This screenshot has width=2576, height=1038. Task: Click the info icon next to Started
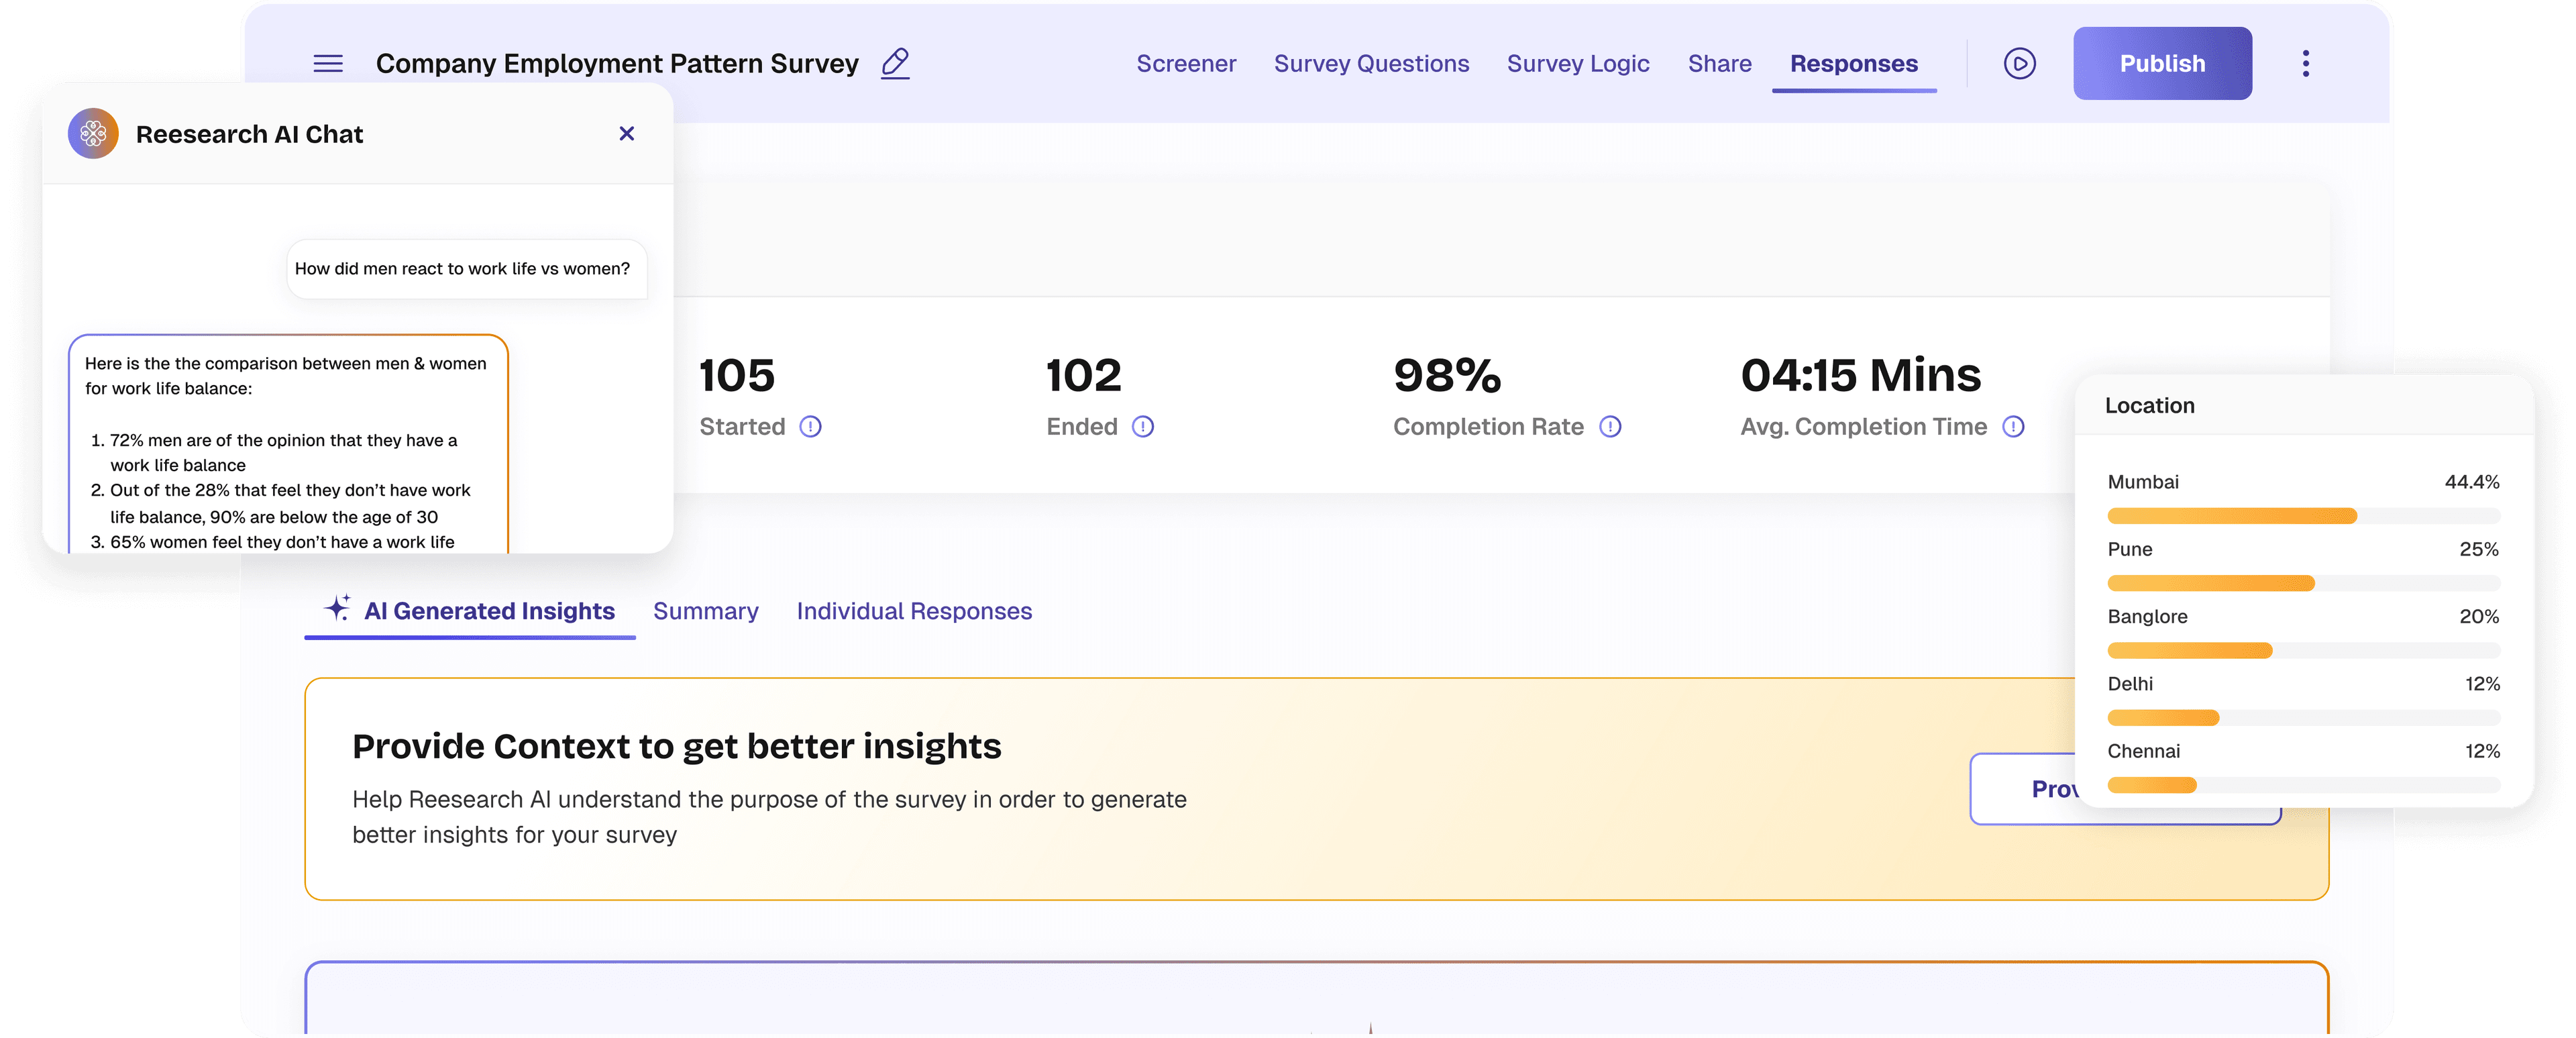point(812,427)
